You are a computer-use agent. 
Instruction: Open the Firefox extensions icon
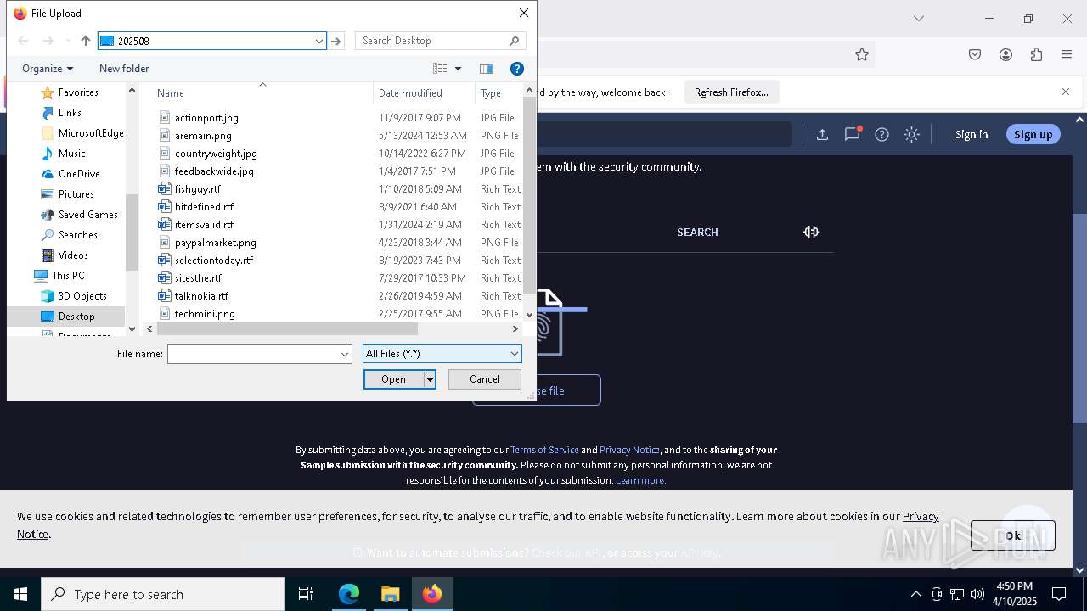(1036, 54)
